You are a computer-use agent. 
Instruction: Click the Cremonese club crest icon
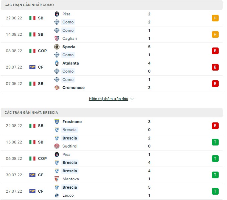coord(57,88)
